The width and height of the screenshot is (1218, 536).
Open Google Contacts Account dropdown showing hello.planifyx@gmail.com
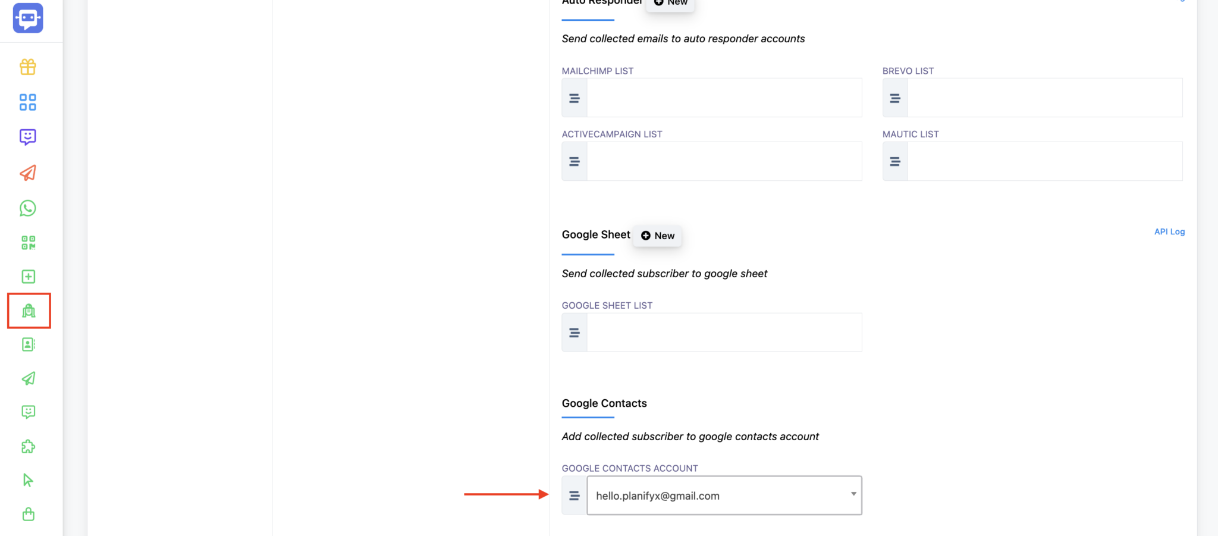(724, 496)
